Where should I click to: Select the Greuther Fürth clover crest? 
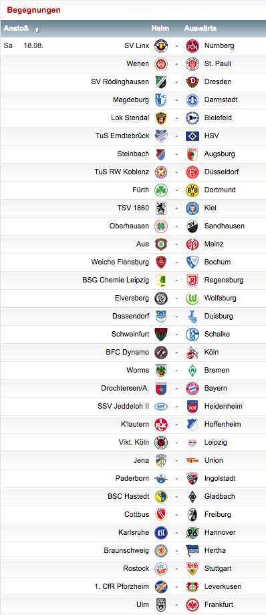click(x=161, y=190)
